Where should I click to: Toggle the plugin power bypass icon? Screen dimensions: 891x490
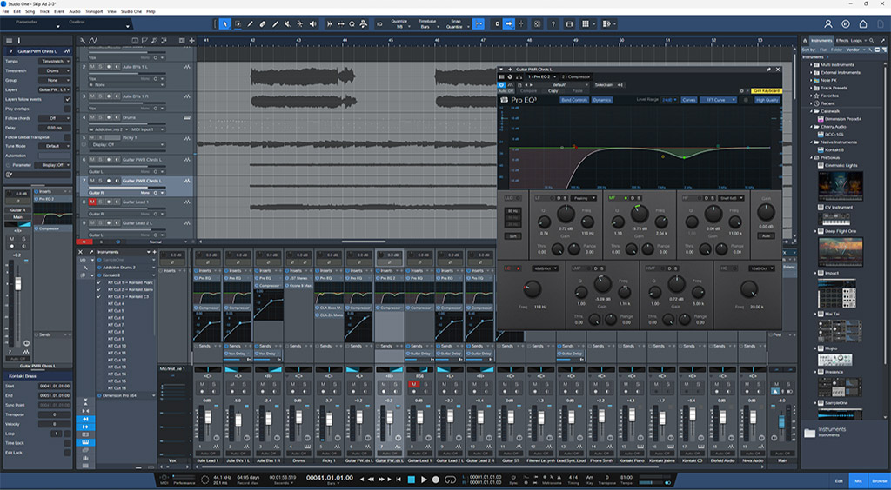coord(501,84)
